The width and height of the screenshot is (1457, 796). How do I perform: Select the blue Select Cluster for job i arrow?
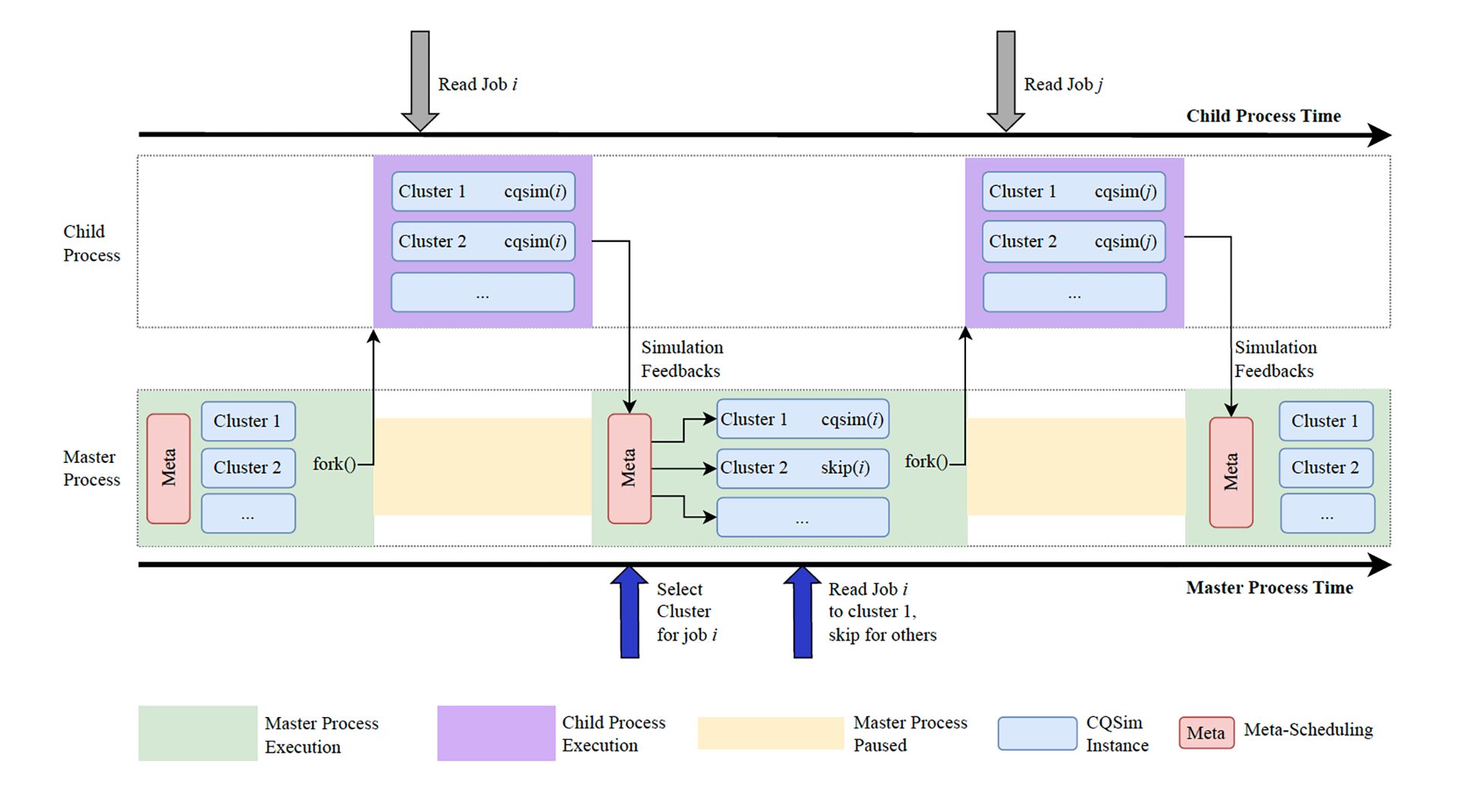(629, 611)
